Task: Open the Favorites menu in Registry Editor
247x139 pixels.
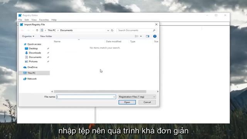Action: click(x=44, y=20)
